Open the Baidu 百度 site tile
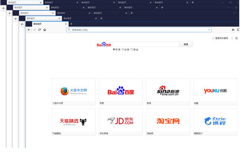 tap(121, 91)
